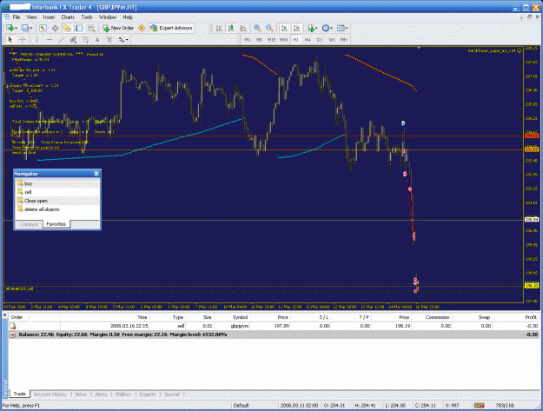Viewport: 543px width, 411px height.
Task: Switch Navigator to the Common tab
Action: [29, 224]
